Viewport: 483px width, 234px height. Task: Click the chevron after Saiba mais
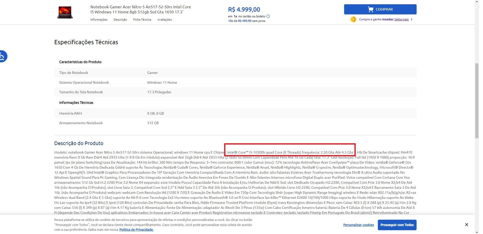pyautogui.click(x=412, y=19)
